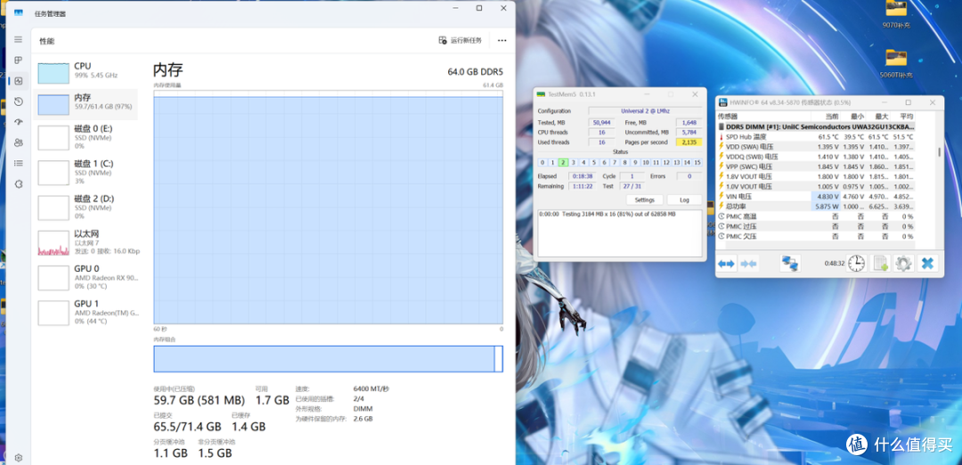This screenshot has width=962, height=465.
Task: Select 磁盘 1 (C:) entry
Action: [86, 172]
